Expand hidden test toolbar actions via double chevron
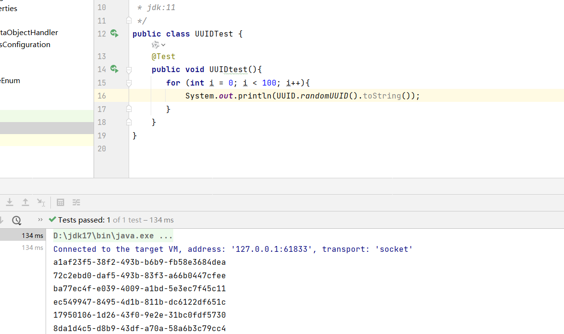This screenshot has height=334, width=564. [40, 220]
